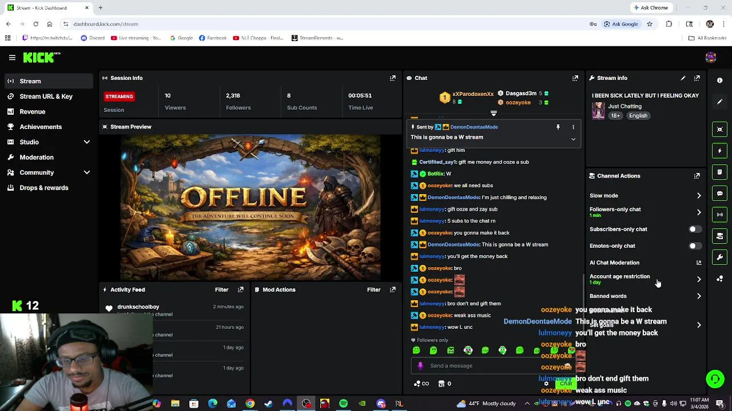This screenshot has width=732, height=411.
Task: Open Spotify from the taskbar
Action: tap(343, 404)
